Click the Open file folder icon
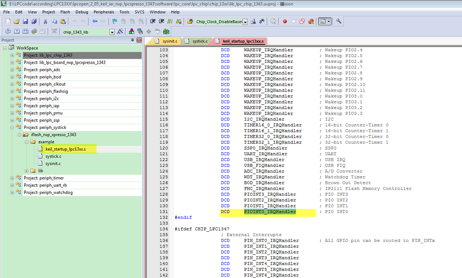Screen dimensions: 462x278 click(17, 22)
